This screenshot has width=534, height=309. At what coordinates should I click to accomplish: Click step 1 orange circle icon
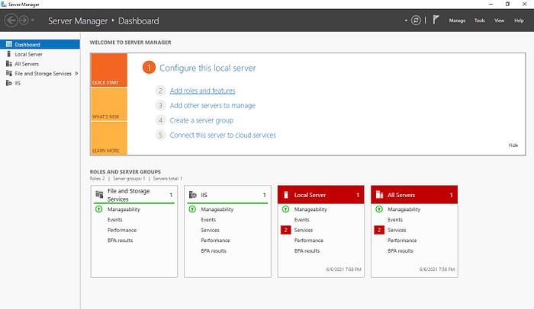coord(149,68)
